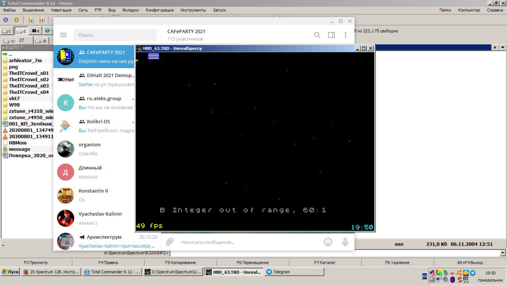Screen dimensions: 507x286
Task: Select the 'd:' folder tab
Action: click(x=42, y=40)
